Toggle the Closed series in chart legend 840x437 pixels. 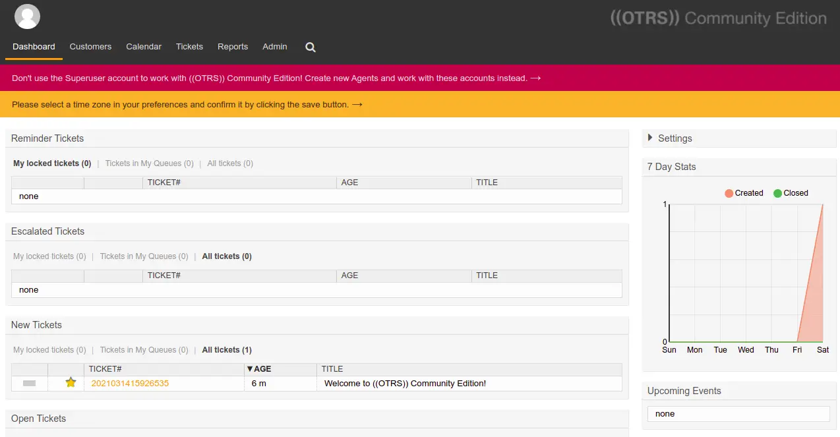point(791,193)
